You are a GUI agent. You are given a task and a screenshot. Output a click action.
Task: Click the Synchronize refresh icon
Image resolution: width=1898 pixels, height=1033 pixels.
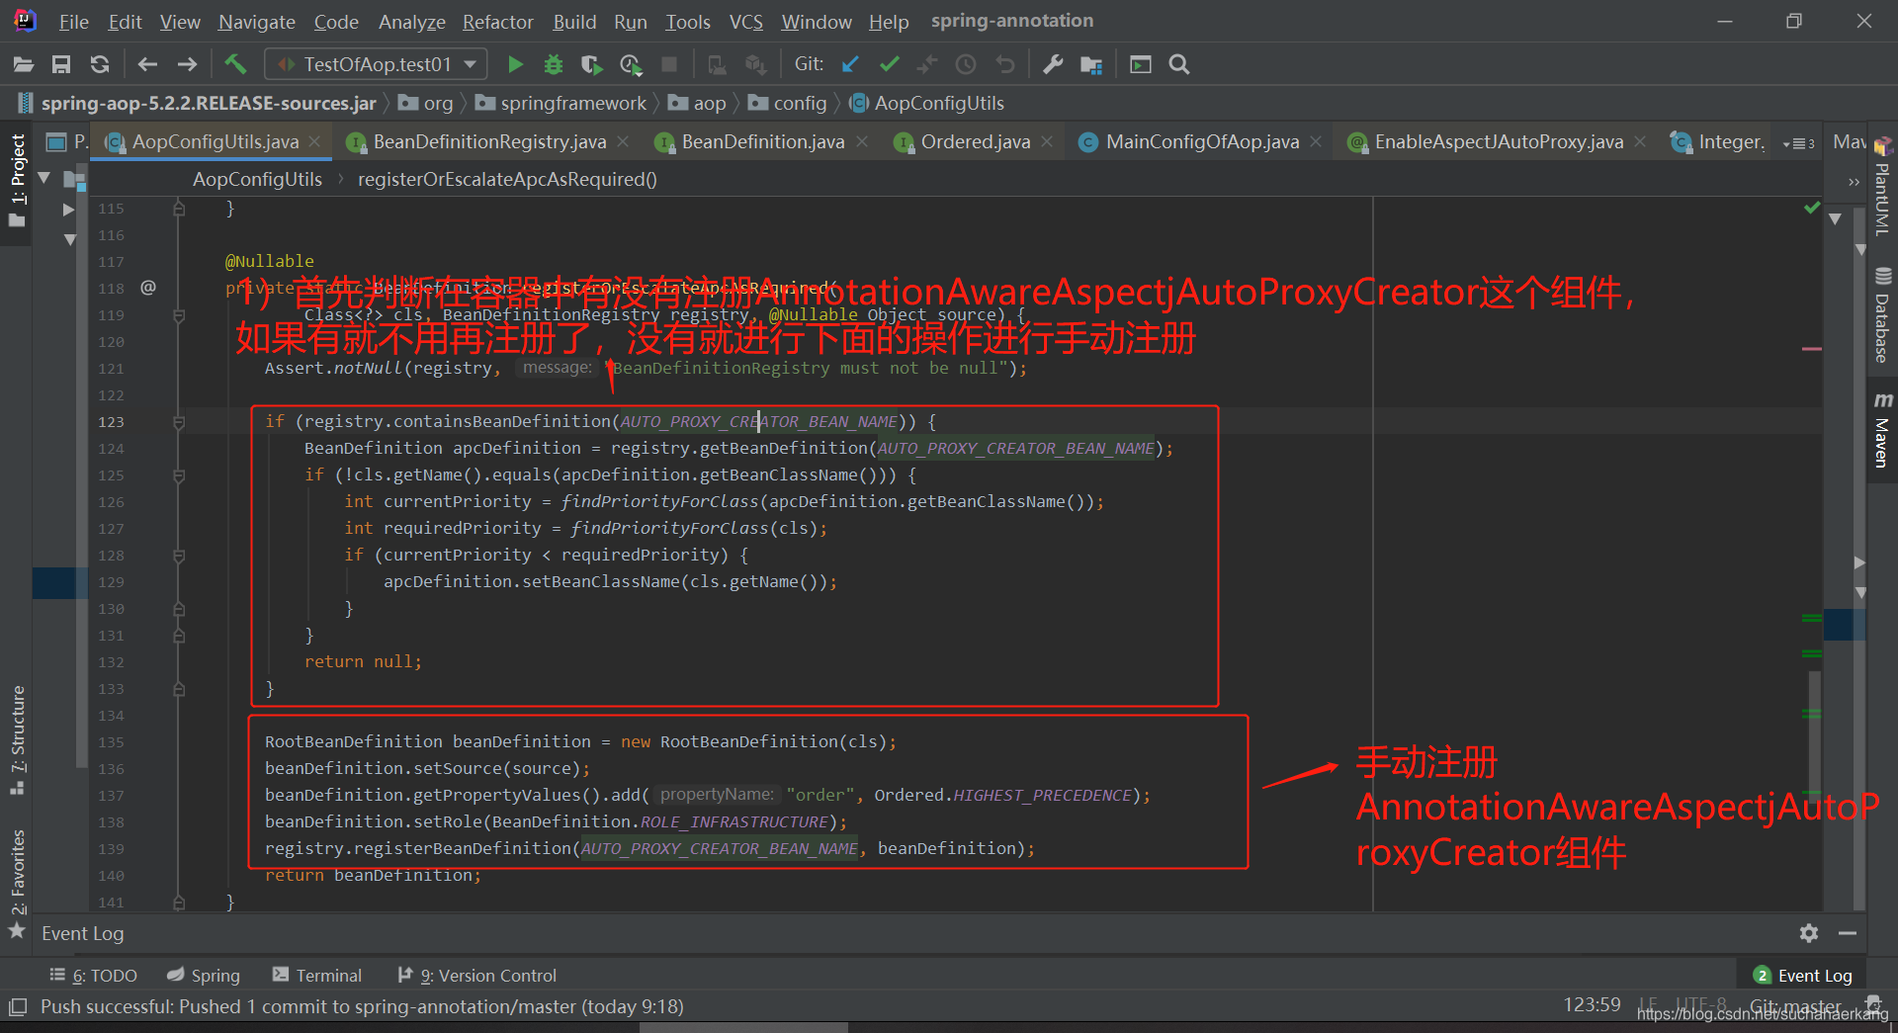pyautogui.click(x=100, y=64)
